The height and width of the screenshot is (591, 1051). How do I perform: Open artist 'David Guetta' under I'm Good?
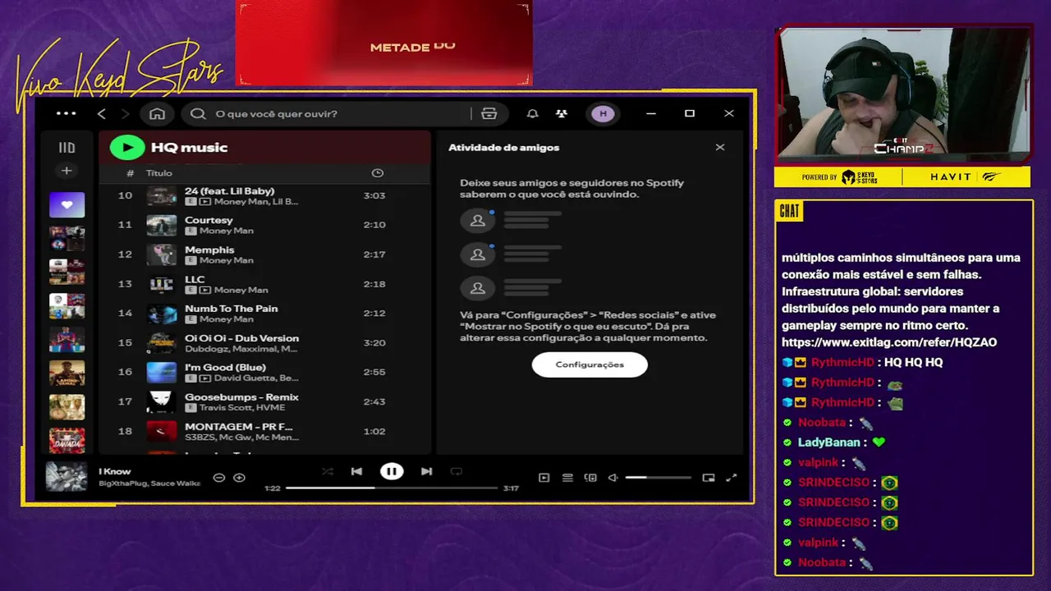tap(246, 378)
